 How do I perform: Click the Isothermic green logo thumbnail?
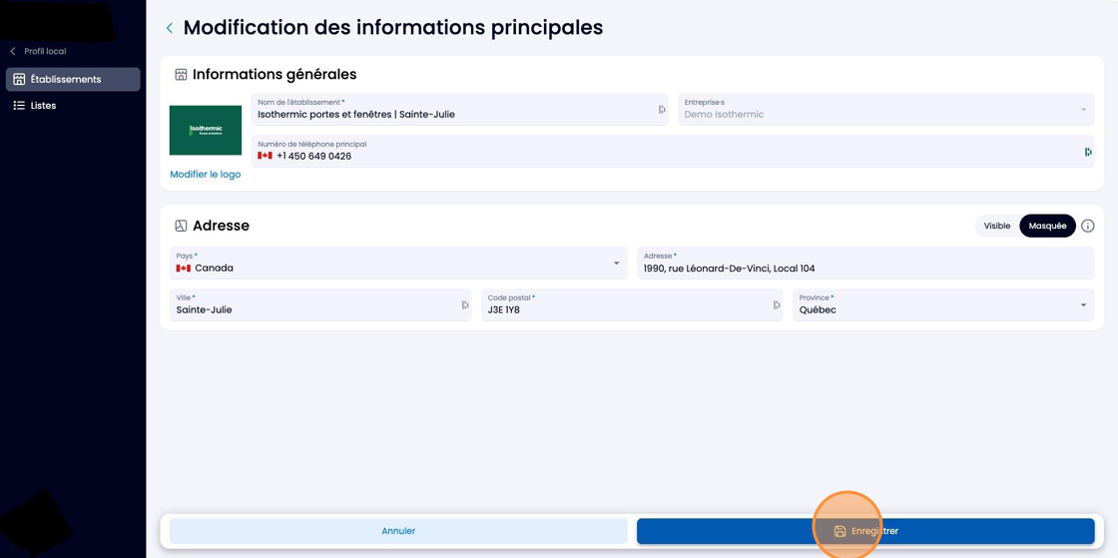point(206,131)
